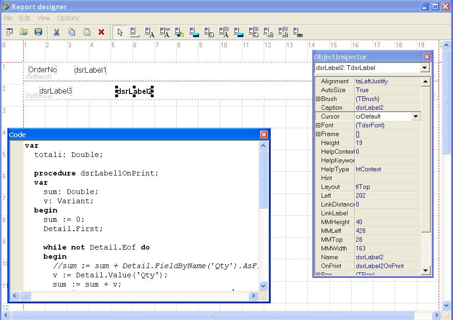This screenshot has width=453, height=320.
Task: Pick the shape insert tool with colored shapes
Action: coord(179,32)
